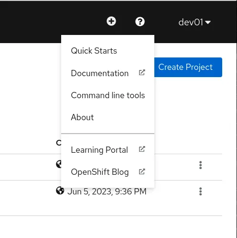The width and height of the screenshot is (237, 238).
Task: Click the caret arrow beside dev01
Action: click(x=208, y=22)
